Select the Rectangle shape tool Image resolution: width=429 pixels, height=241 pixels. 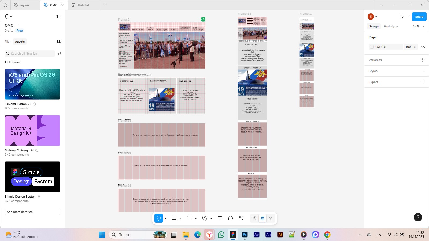click(189, 218)
